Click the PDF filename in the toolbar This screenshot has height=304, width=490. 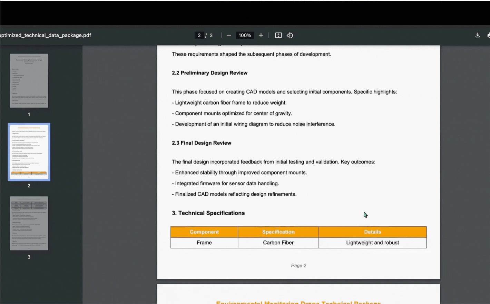(46, 35)
